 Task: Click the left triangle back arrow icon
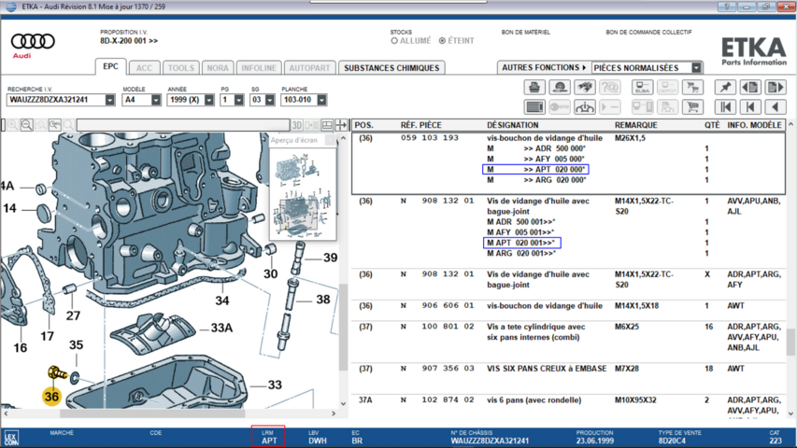tap(776, 107)
